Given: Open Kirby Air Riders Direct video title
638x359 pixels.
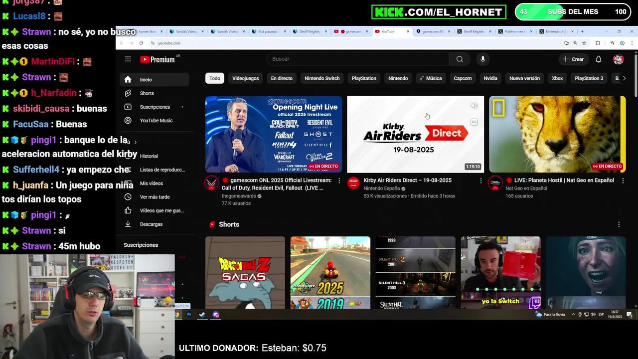Looking at the screenshot, I should coord(407,180).
